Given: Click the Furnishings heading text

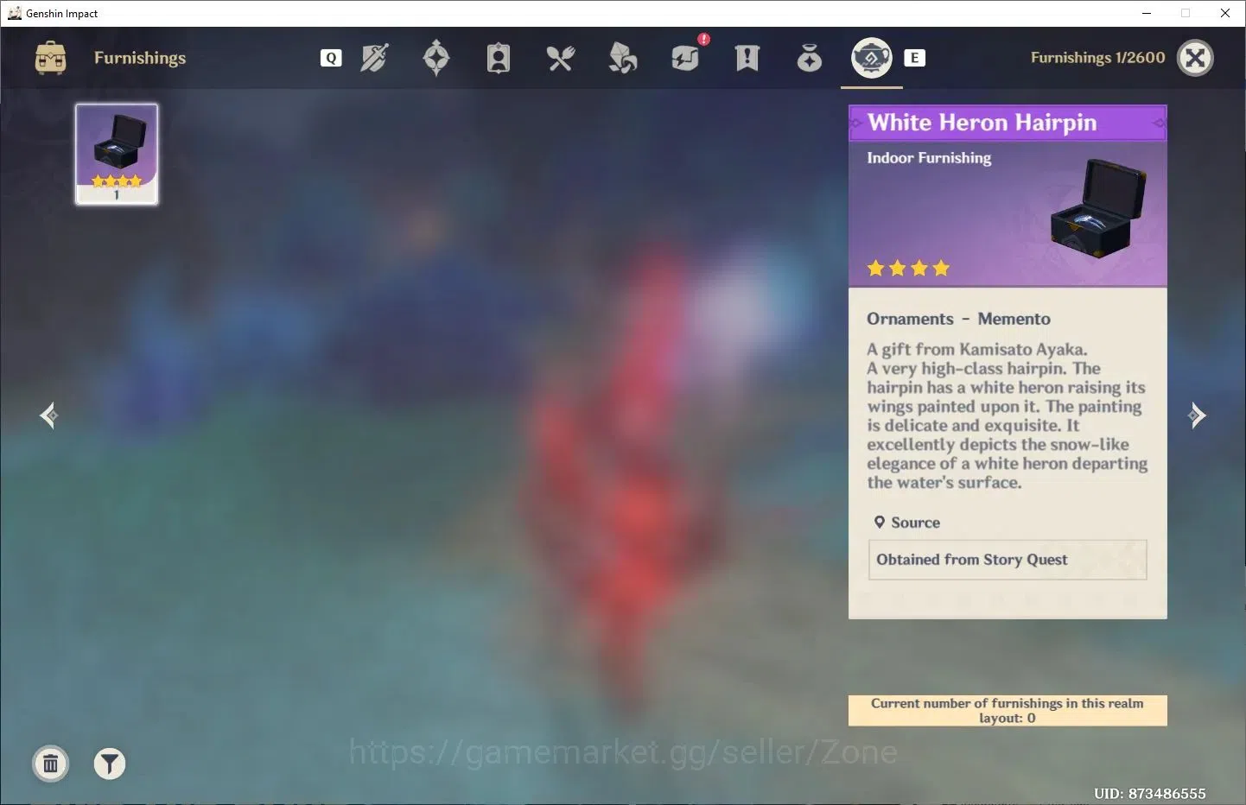Looking at the screenshot, I should click(140, 58).
